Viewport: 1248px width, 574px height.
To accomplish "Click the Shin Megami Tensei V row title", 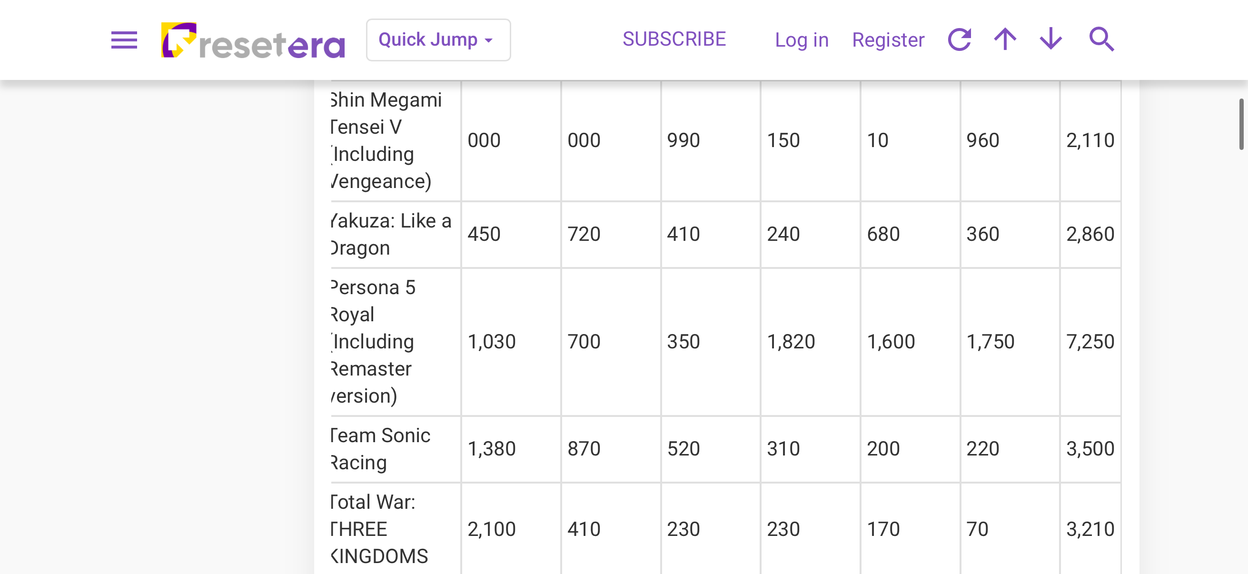I will pos(386,140).
